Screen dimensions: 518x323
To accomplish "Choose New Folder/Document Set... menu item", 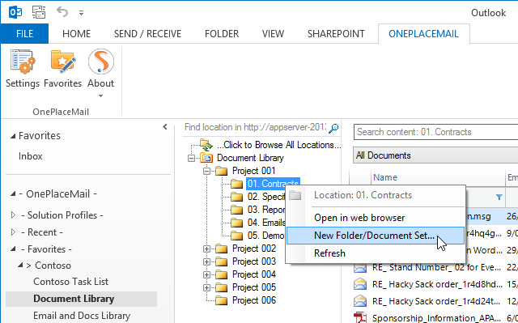I will pyautogui.click(x=376, y=236).
